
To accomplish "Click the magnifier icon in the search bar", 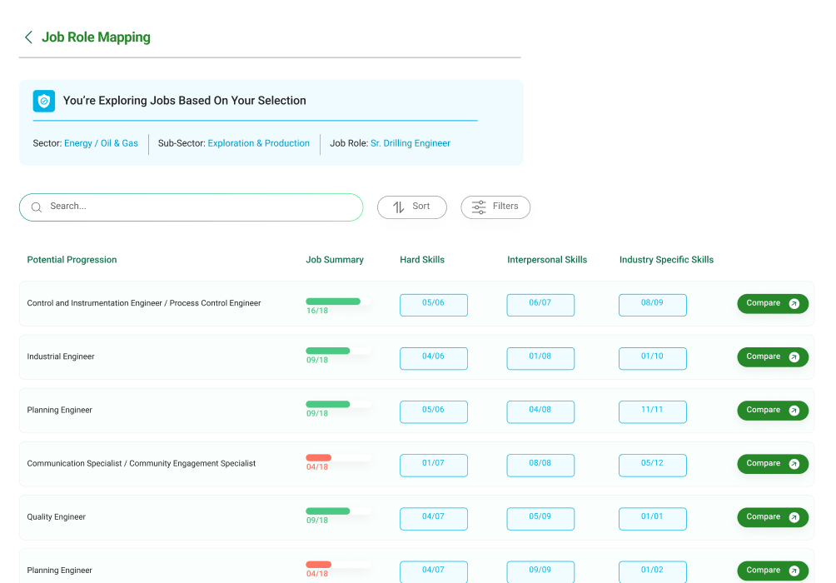I will [37, 207].
